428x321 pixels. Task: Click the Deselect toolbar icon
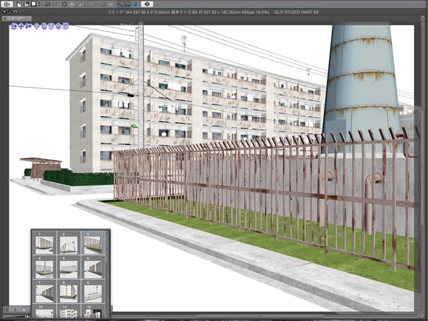[96, 5]
